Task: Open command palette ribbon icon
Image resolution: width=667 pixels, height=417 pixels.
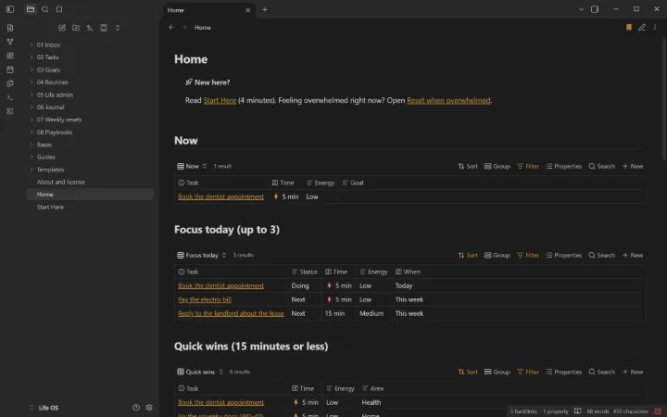Action: pos(10,97)
